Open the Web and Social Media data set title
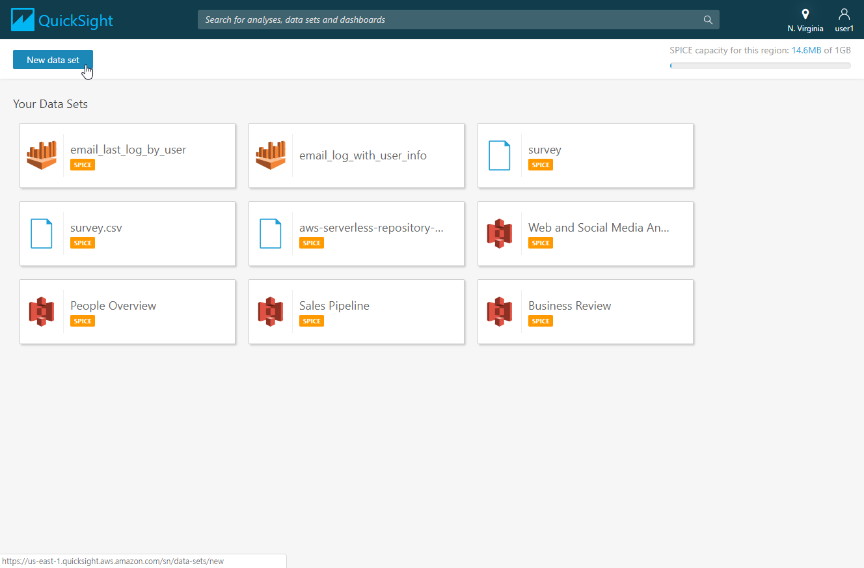Viewport: 864px width, 568px height. point(599,228)
